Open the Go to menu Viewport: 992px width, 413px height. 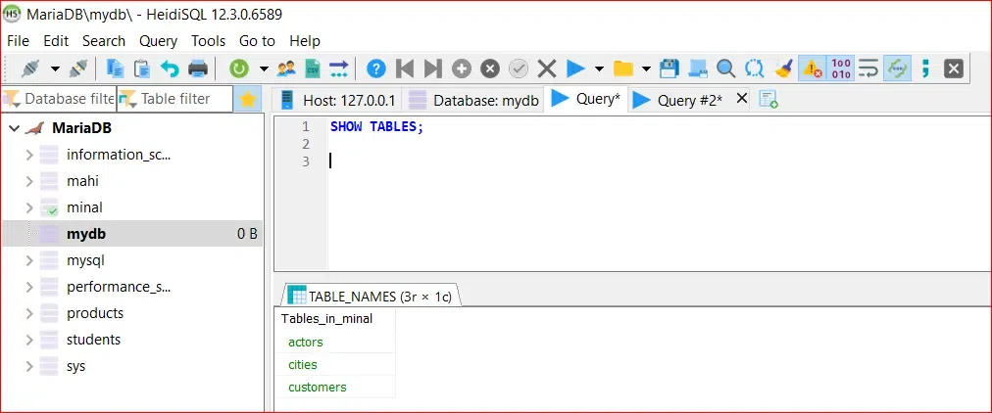tap(257, 41)
